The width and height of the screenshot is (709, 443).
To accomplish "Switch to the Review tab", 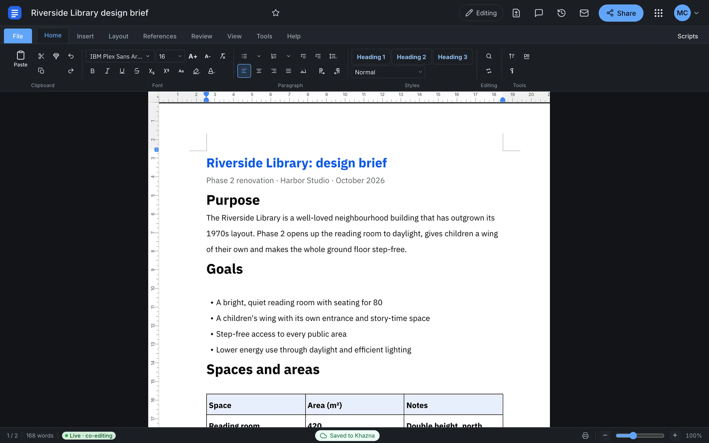I will pyautogui.click(x=202, y=36).
